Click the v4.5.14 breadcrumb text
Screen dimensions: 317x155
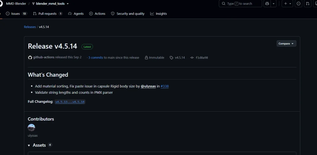click(x=44, y=27)
